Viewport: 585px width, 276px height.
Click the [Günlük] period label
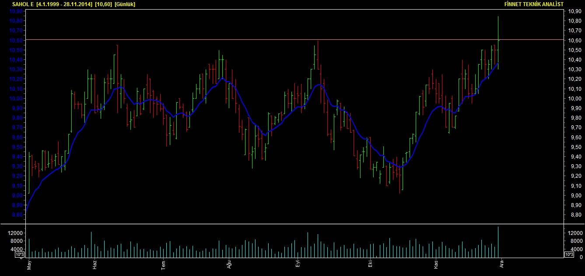click(125, 4)
